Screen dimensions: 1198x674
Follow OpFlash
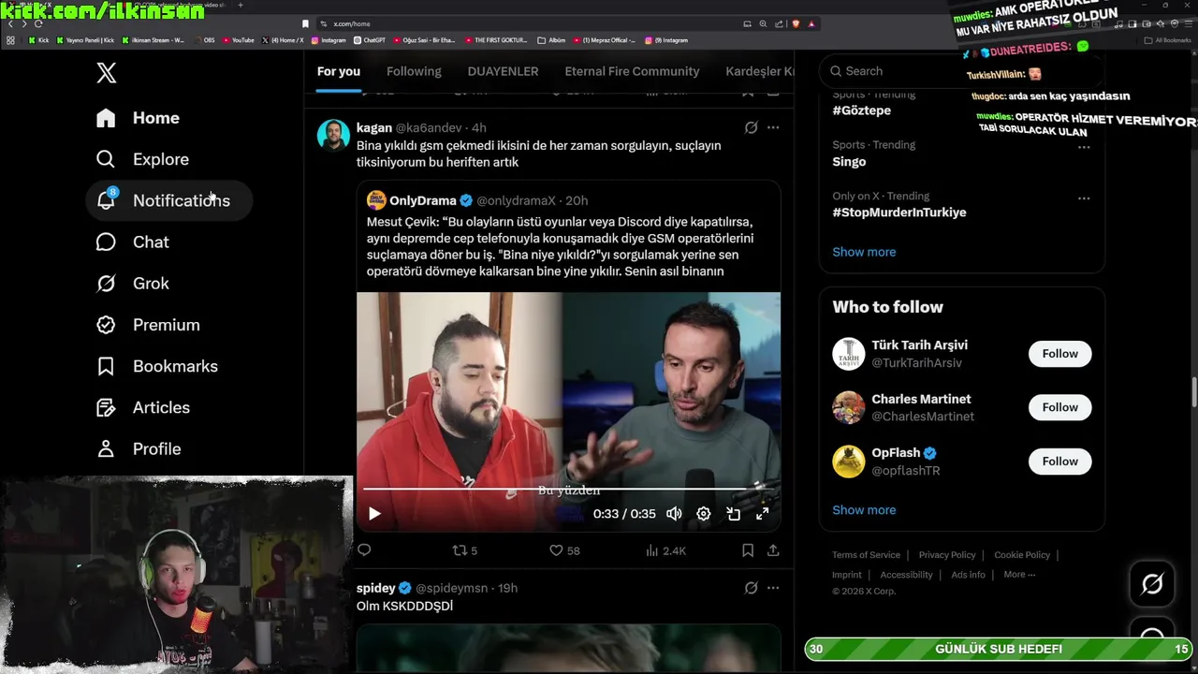click(1060, 462)
